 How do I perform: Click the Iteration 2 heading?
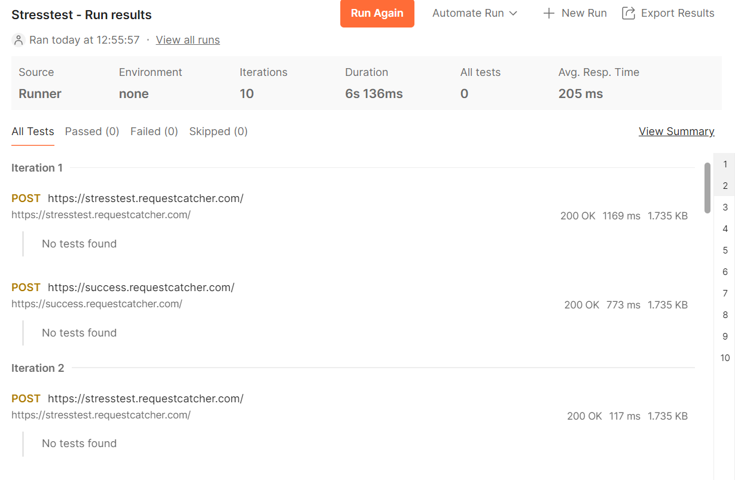pos(38,368)
